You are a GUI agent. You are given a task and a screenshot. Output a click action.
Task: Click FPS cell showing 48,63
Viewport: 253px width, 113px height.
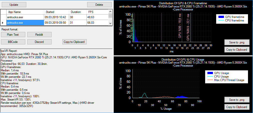(x=97, y=17)
